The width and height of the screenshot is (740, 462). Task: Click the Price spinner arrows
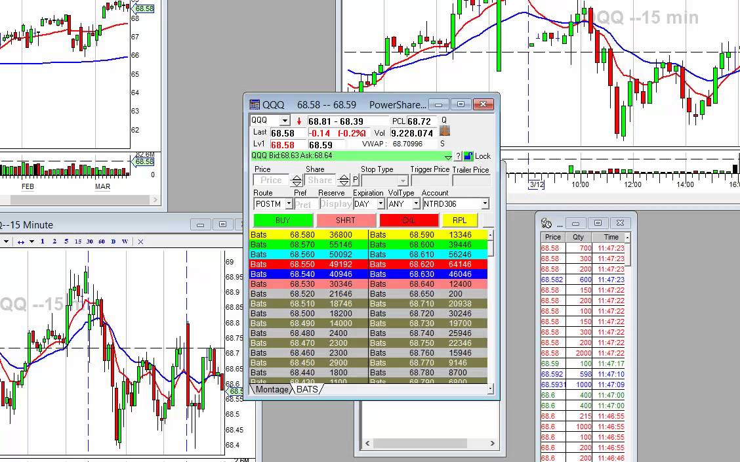pyautogui.click(x=297, y=180)
